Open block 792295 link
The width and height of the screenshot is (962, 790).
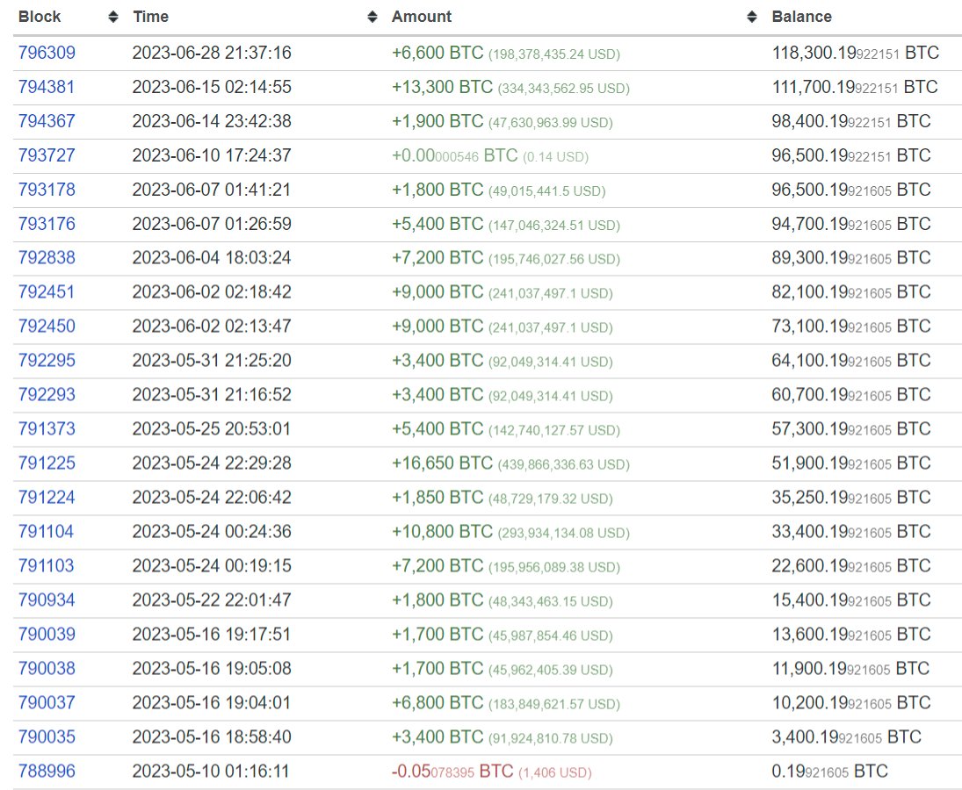[47, 361]
